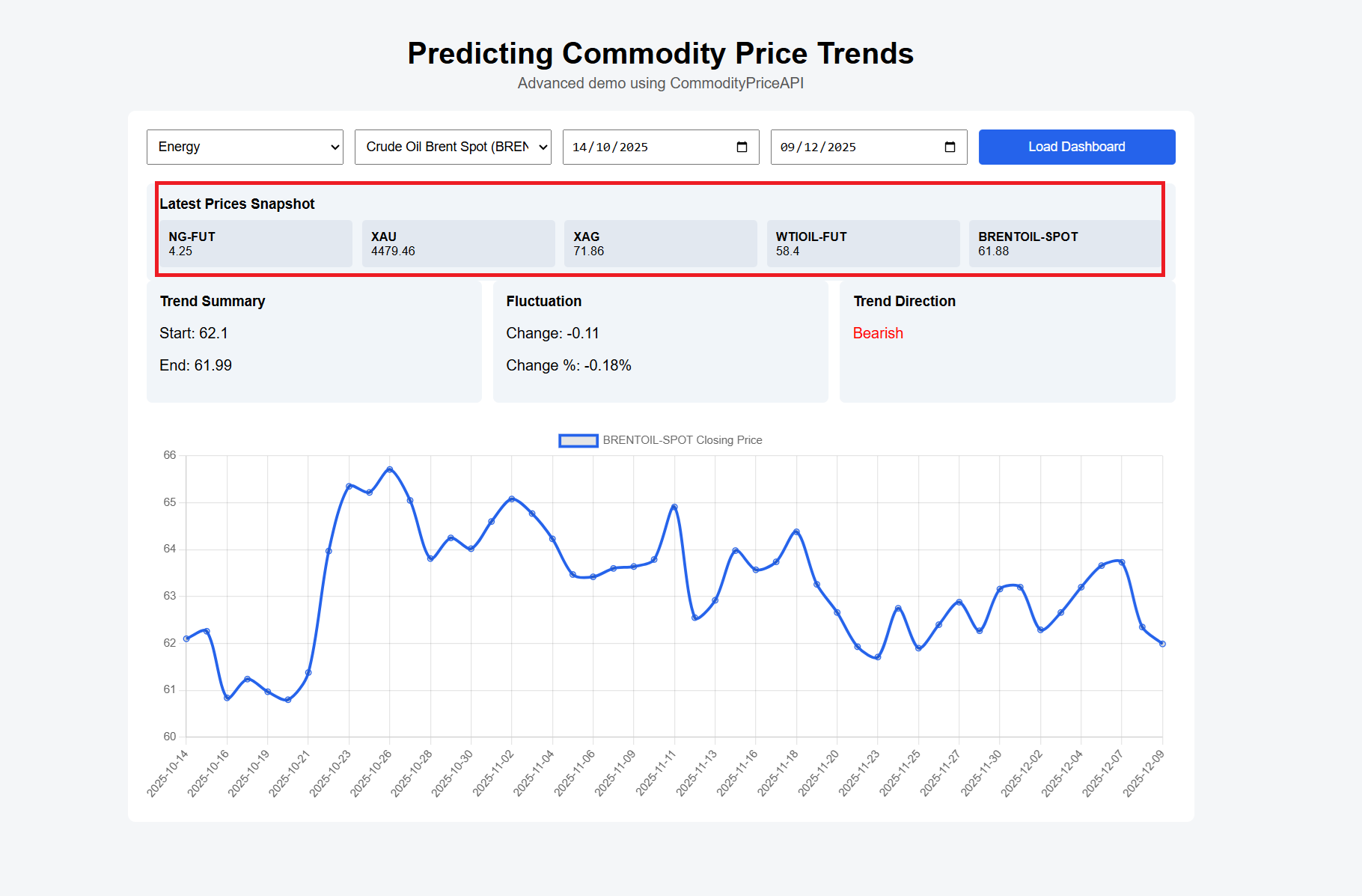Click the Bearish trend direction label
Screen dimensions: 1362x896
[x=878, y=333]
